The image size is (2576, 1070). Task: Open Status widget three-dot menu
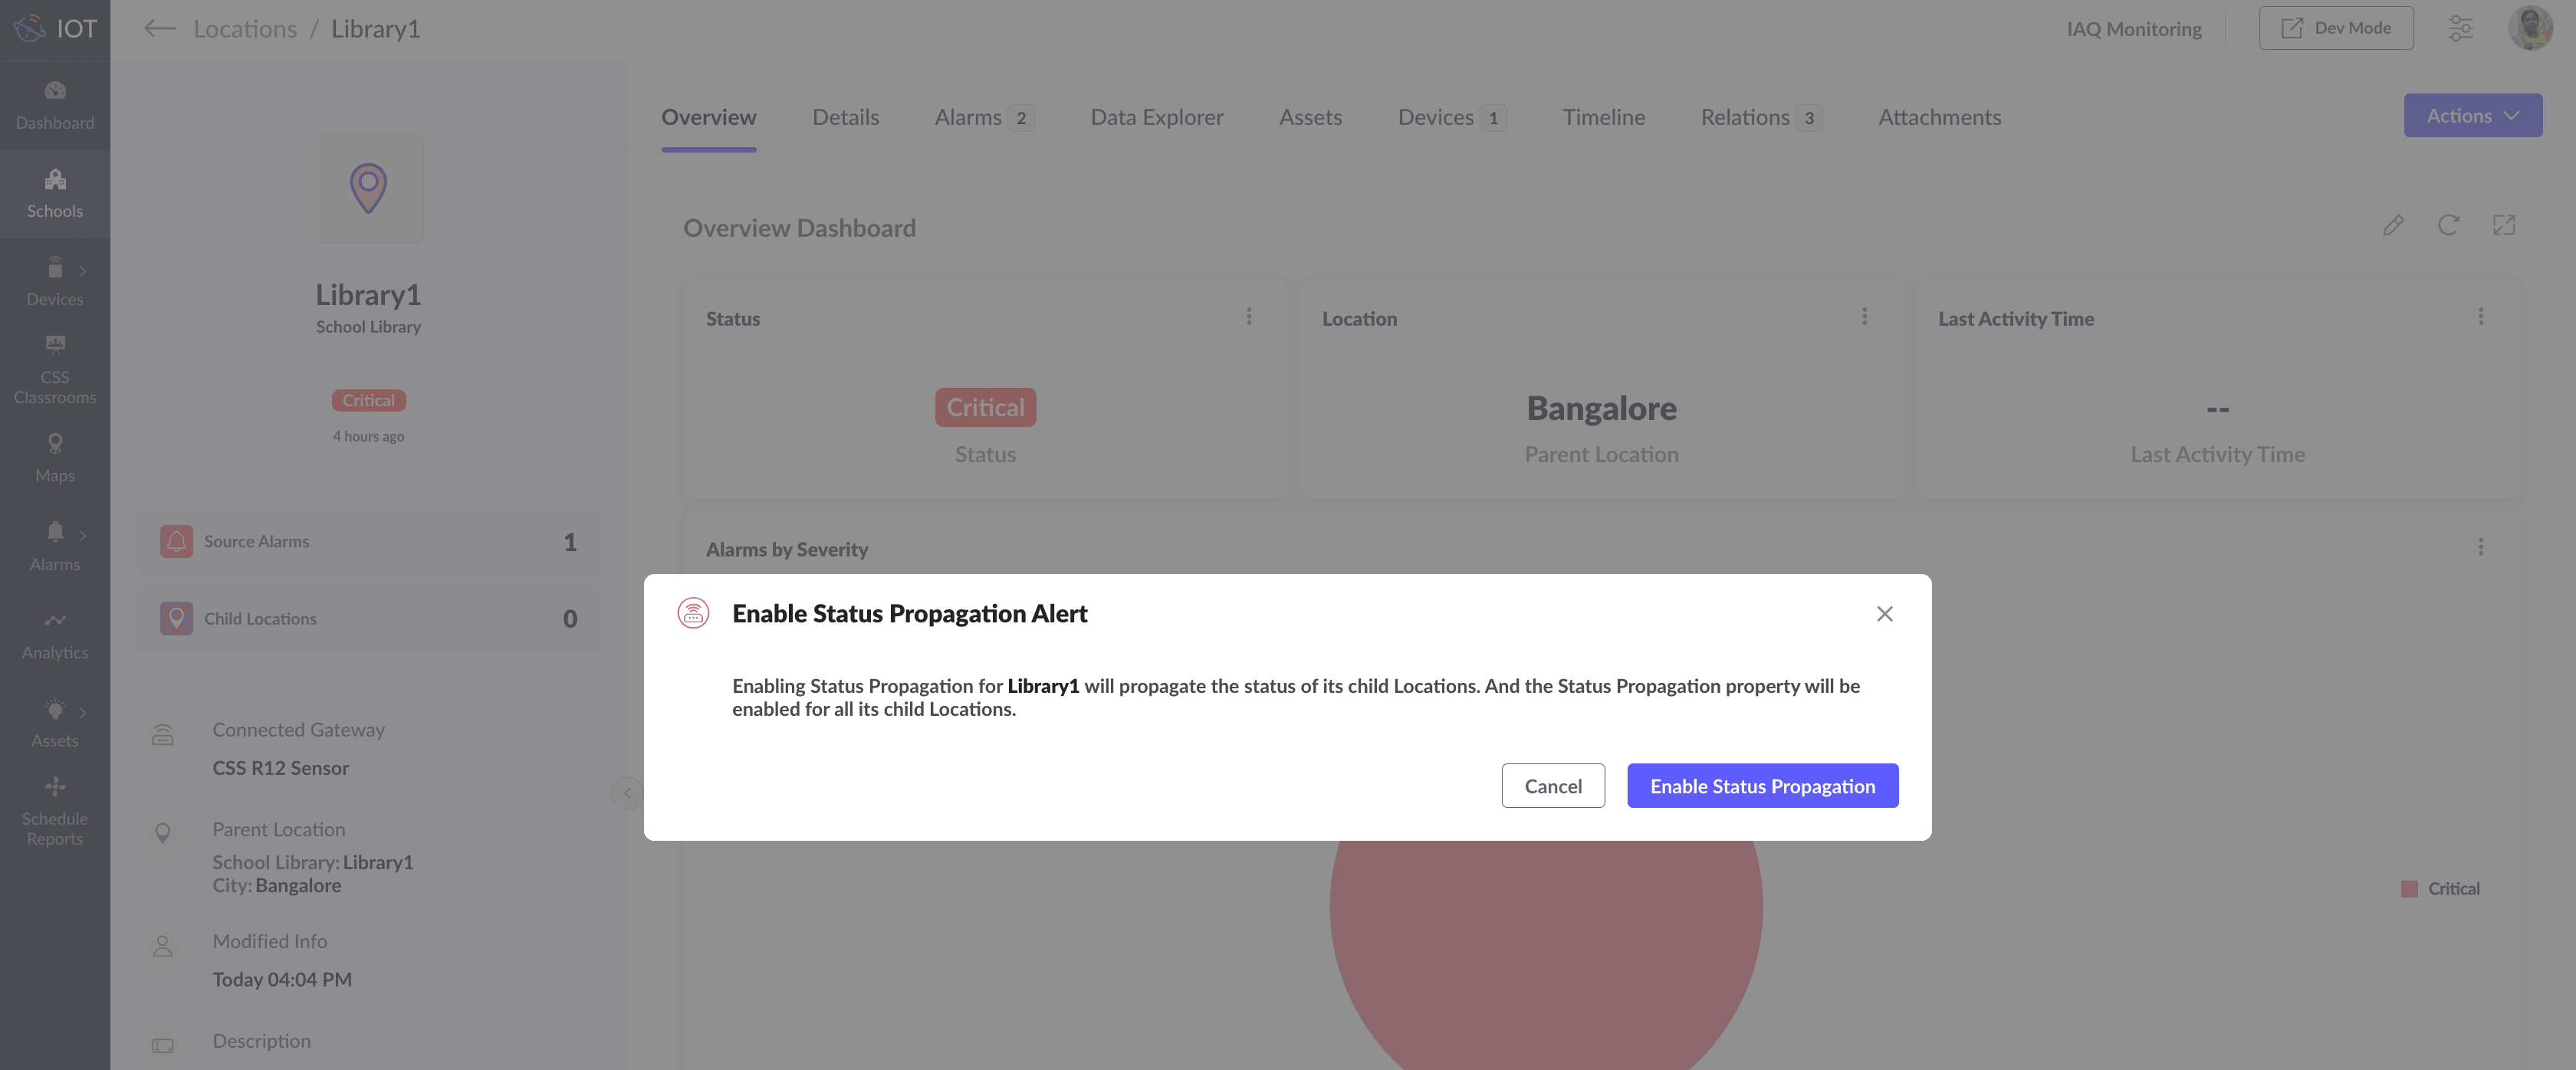1248,317
